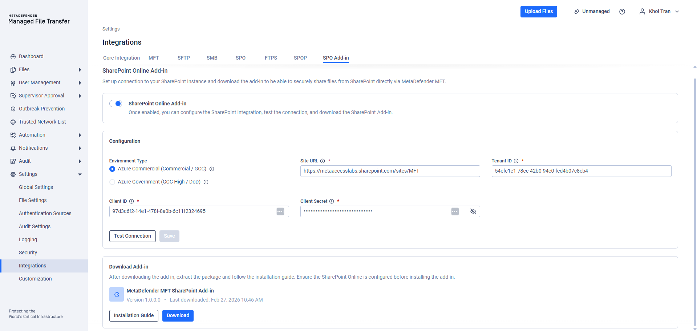Click the Unmanaged link icon
697x331 pixels.
pyautogui.click(x=577, y=12)
